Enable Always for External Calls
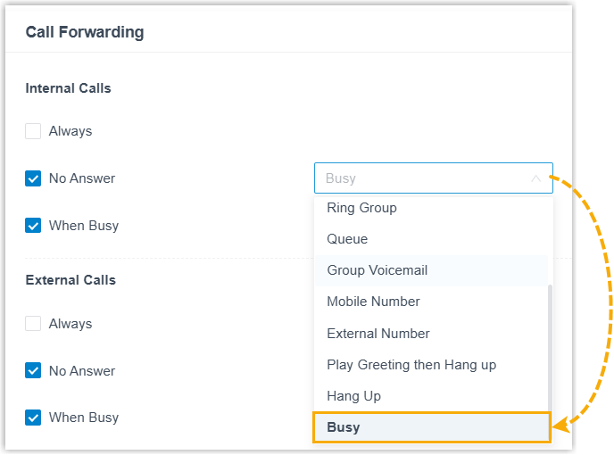614x455 pixels. point(34,324)
